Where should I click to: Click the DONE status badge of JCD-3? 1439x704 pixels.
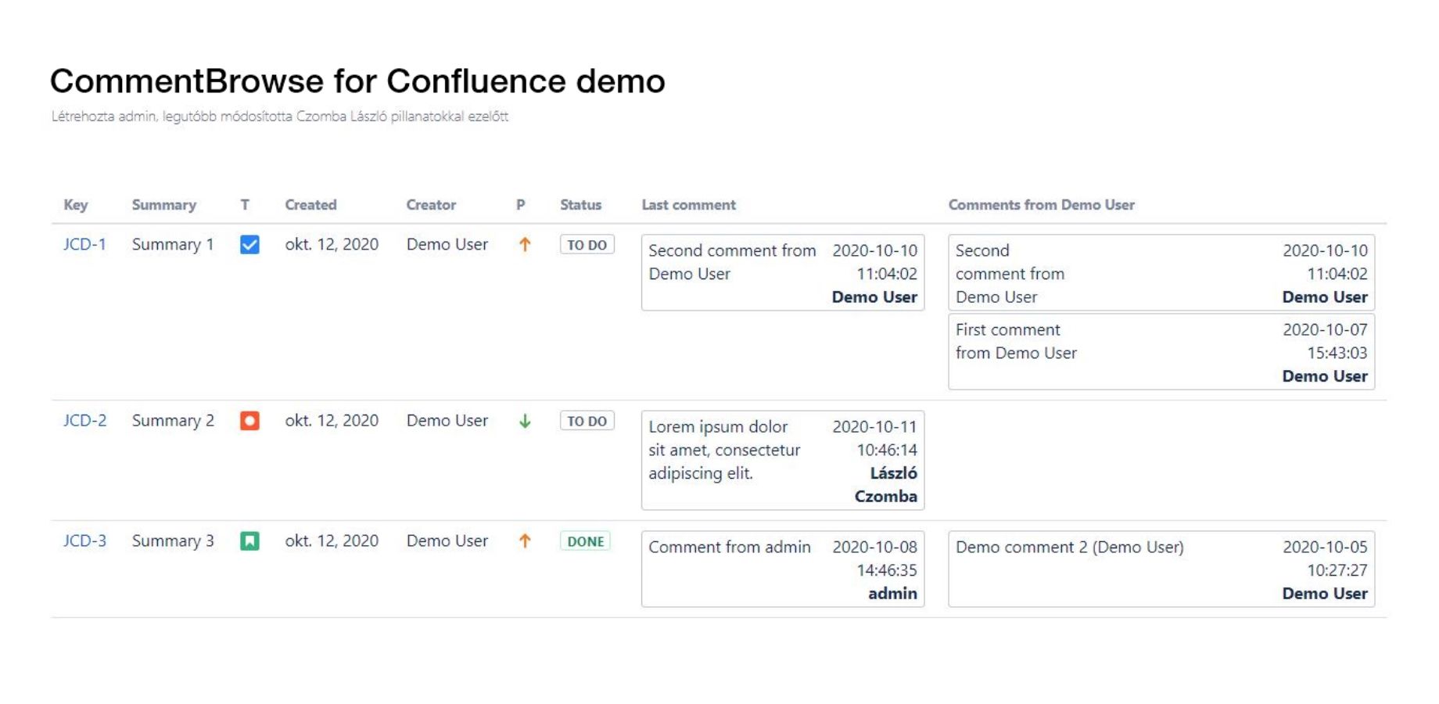tap(586, 541)
